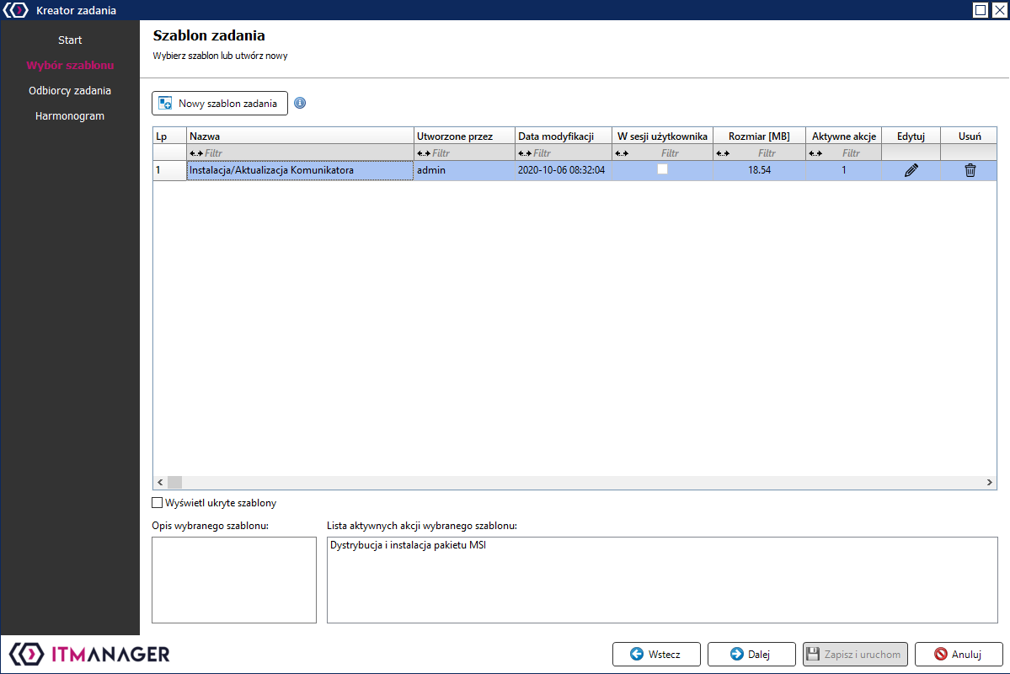Open Odbiorcy zadania step in sidebar
Screen dimensions: 1010x674
click(x=70, y=91)
